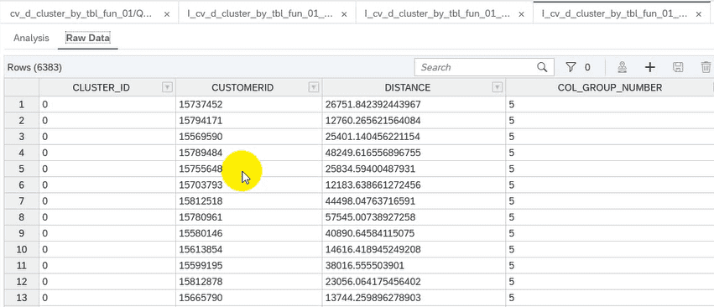The width and height of the screenshot is (714, 307).
Task: Click COL_GROUP_NUMBER cell in row 9
Action: tap(610, 233)
